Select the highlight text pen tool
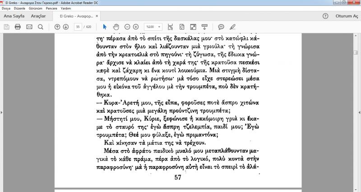The height and width of the screenshot is (192, 361). click(x=232, y=27)
